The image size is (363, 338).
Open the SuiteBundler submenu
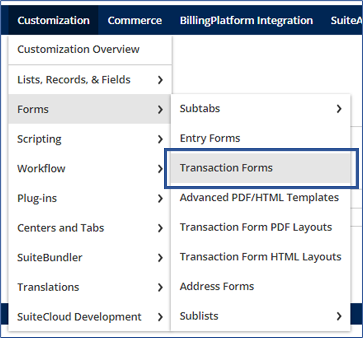90,257
